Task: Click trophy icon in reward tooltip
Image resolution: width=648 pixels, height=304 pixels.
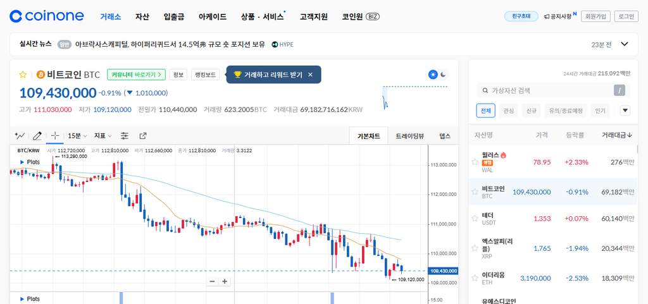Action: tap(237, 75)
